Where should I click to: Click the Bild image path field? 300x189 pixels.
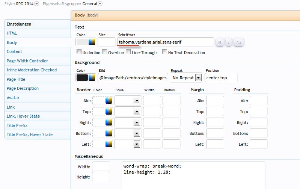[x=133, y=78]
